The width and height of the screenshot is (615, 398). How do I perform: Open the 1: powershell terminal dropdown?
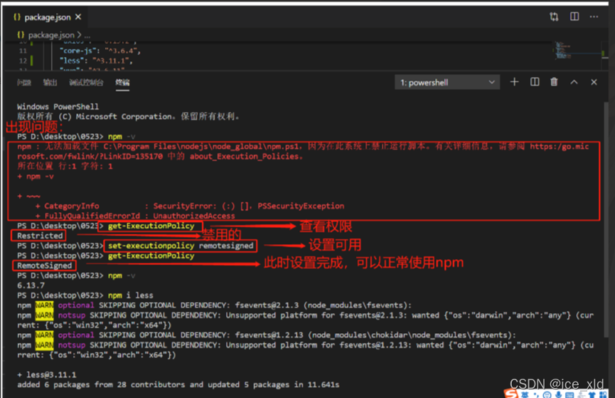pyautogui.click(x=447, y=83)
